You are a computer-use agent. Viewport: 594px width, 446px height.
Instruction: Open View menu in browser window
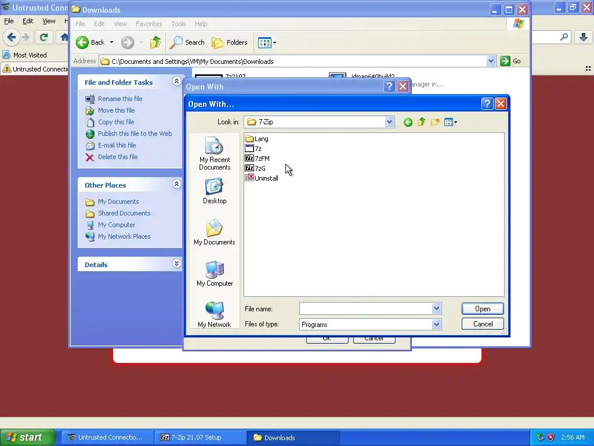(49, 21)
